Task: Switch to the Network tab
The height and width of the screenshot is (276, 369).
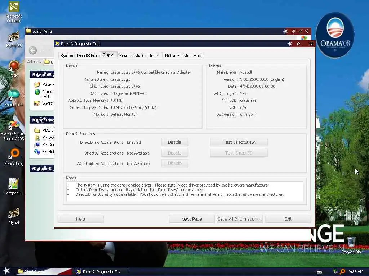Action: (172, 56)
